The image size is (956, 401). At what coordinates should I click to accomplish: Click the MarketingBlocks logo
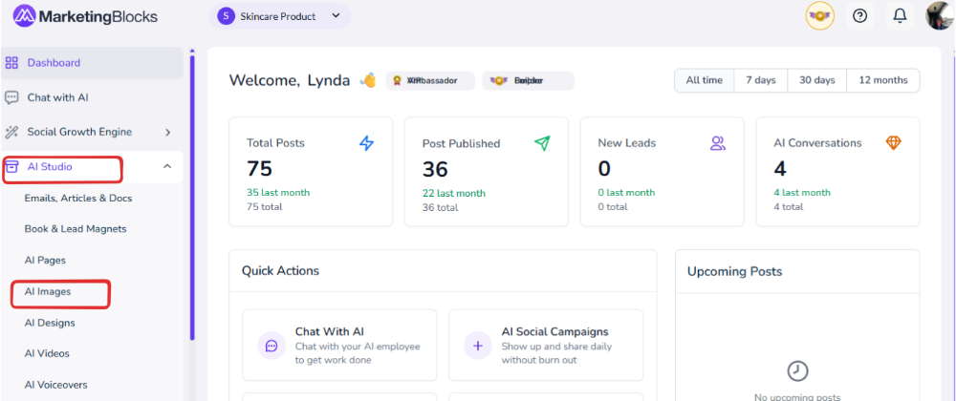tap(85, 16)
